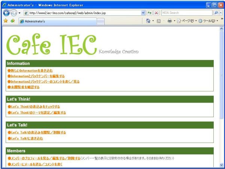Open the ページ(P) menu
225x169 pixels.
coord(187,21)
